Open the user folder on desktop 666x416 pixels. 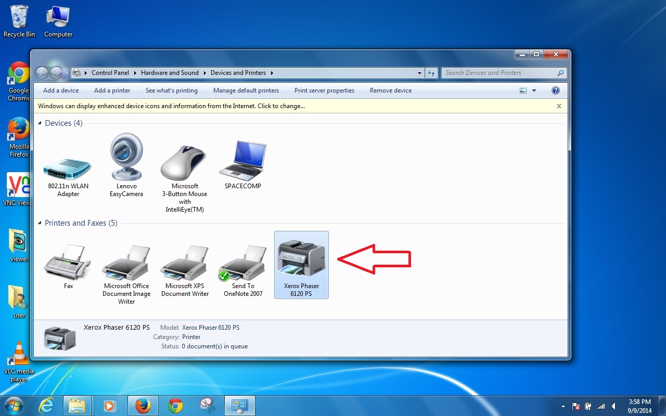19,302
